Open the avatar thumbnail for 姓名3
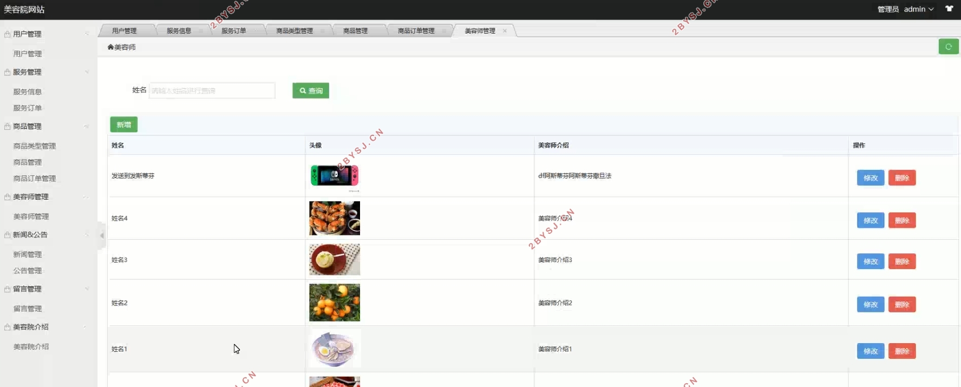Image resolution: width=961 pixels, height=387 pixels. (x=335, y=259)
